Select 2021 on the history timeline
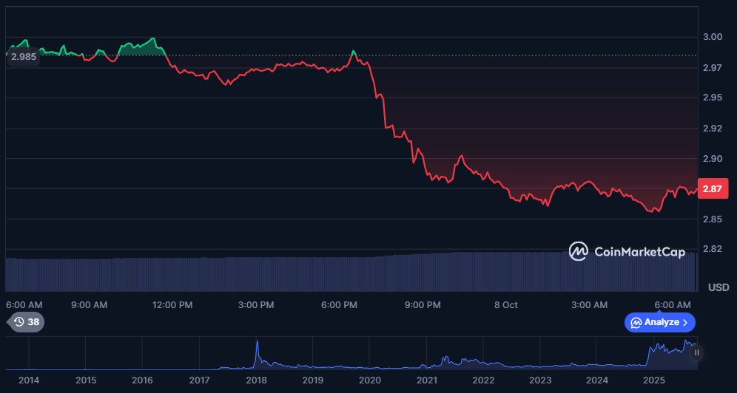This screenshot has width=737, height=393. 426,380
